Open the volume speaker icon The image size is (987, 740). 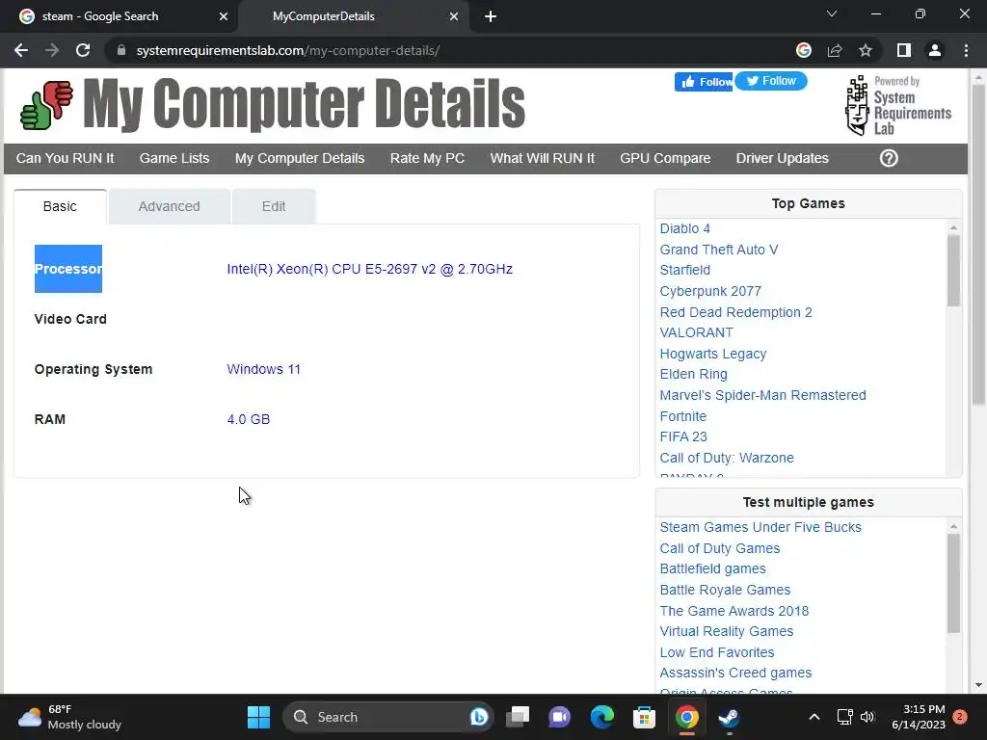[867, 717]
